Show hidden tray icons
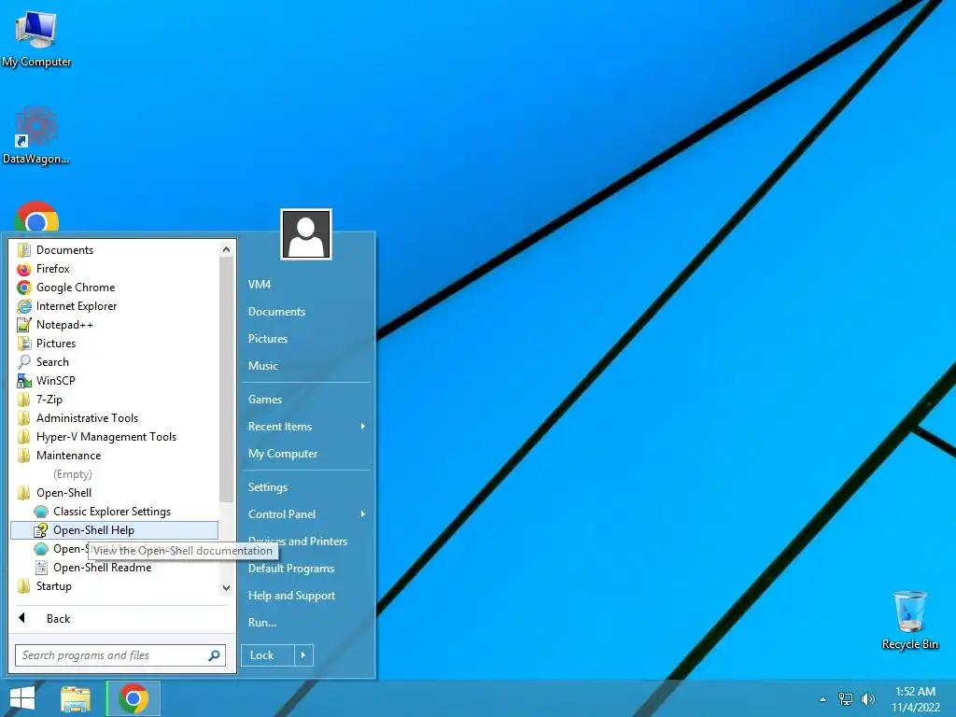This screenshot has width=956, height=717. pos(823,699)
